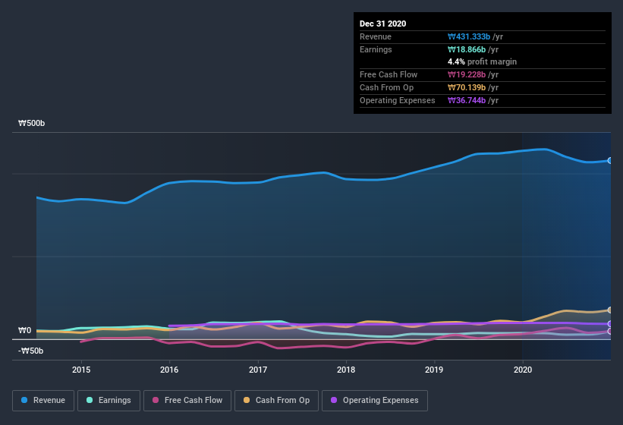Toggle the Cash From Op legend item
623x425 pixels.
276,400
